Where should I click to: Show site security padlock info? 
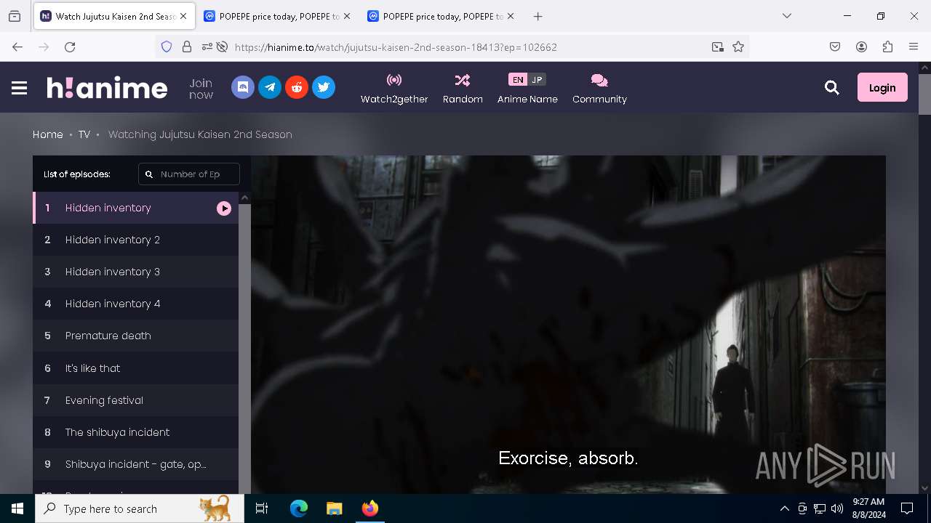point(187,46)
